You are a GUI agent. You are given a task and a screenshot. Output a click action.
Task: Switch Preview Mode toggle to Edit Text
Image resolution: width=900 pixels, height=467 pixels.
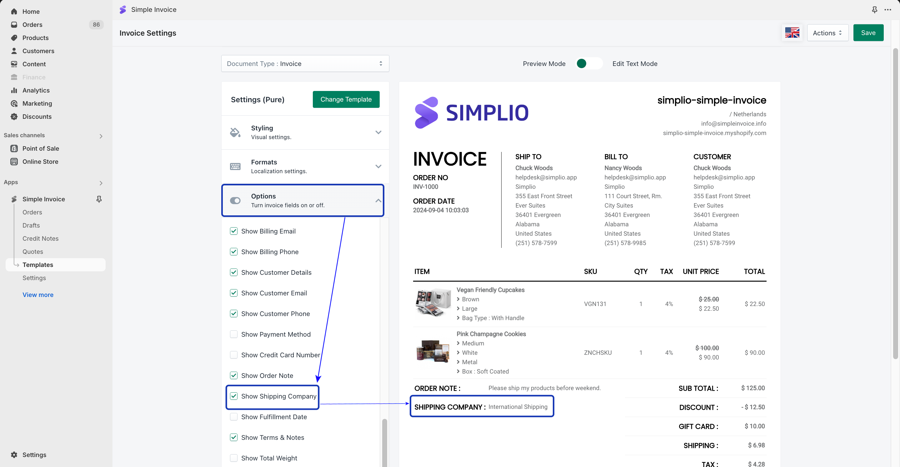tap(589, 64)
